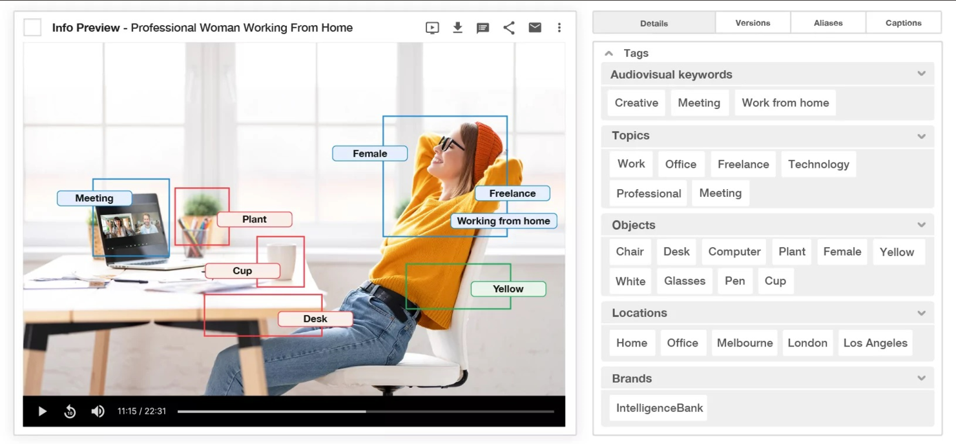
Task: Click the Meeting label on the video
Action: pyautogui.click(x=94, y=198)
